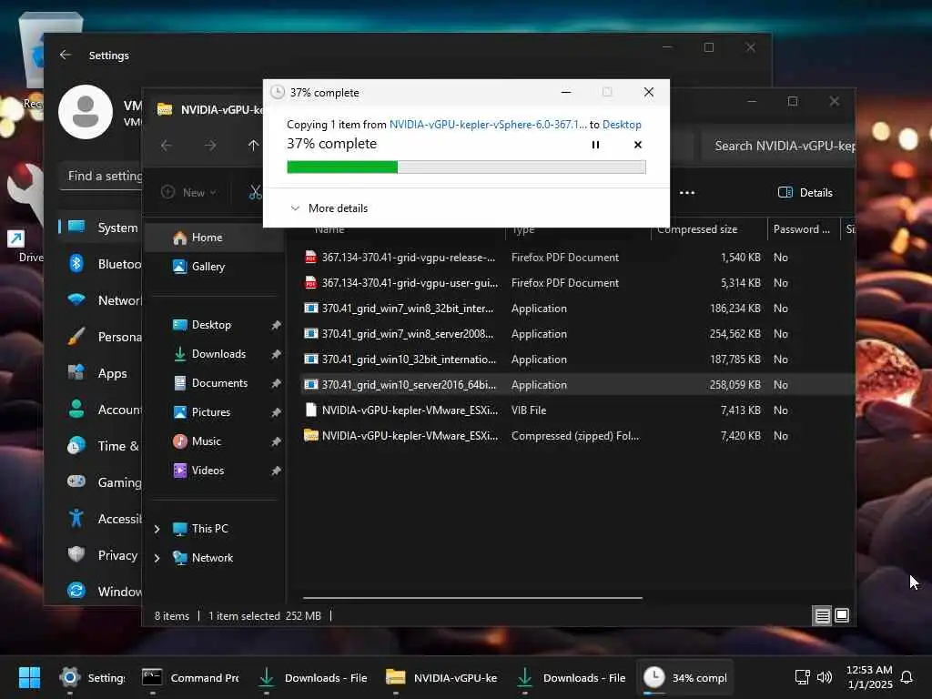Select This PC in sidebar
The width and height of the screenshot is (932, 699).
pos(209,529)
